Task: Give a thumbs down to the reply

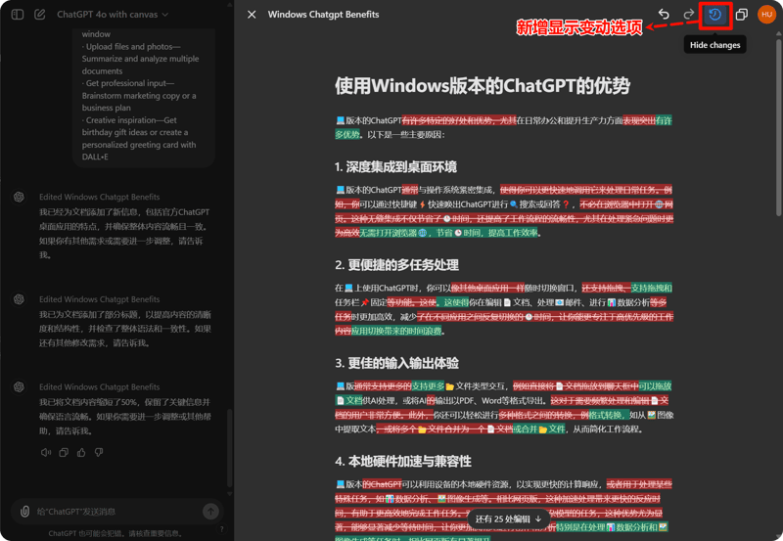Action: [99, 452]
